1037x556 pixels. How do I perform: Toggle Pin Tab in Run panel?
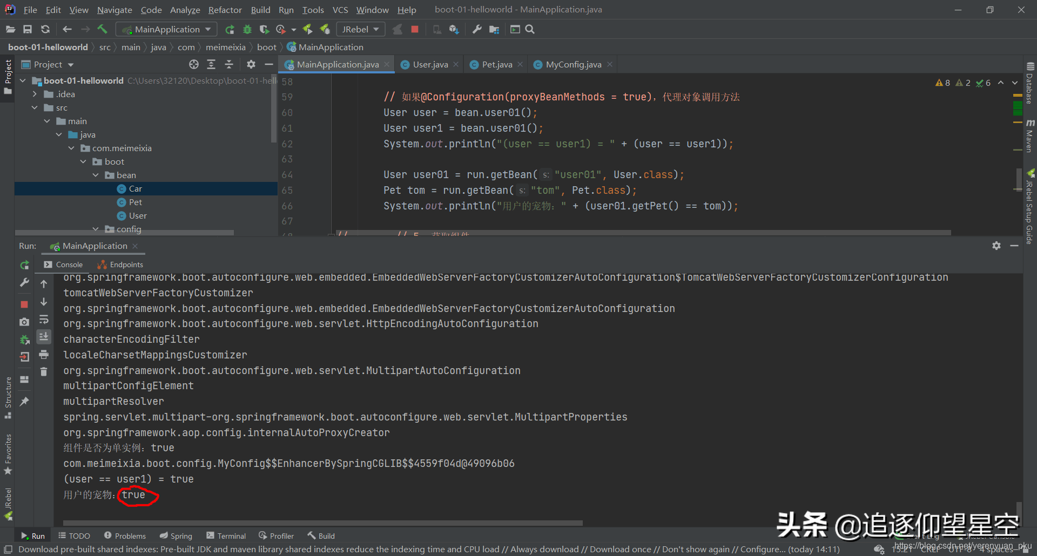point(24,402)
